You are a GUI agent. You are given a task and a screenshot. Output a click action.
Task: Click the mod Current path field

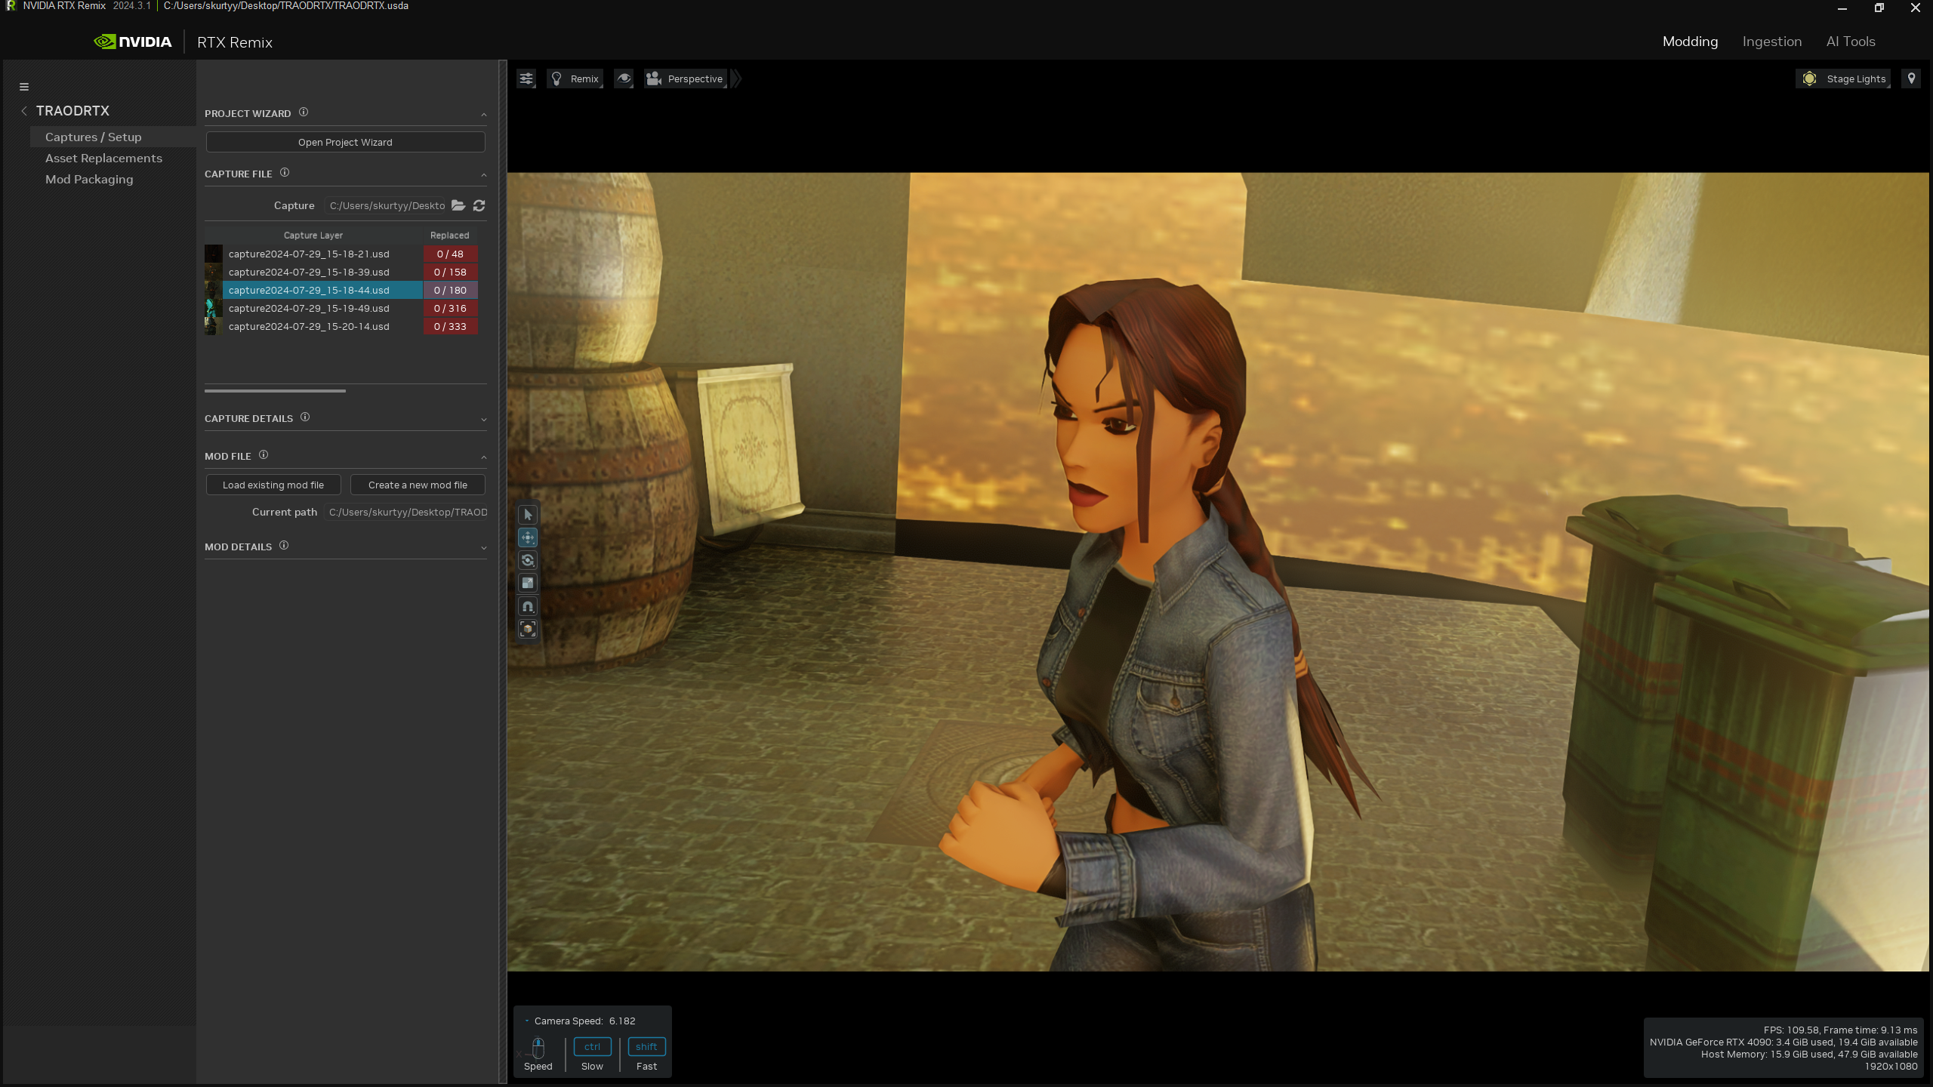click(x=406, y=512)
